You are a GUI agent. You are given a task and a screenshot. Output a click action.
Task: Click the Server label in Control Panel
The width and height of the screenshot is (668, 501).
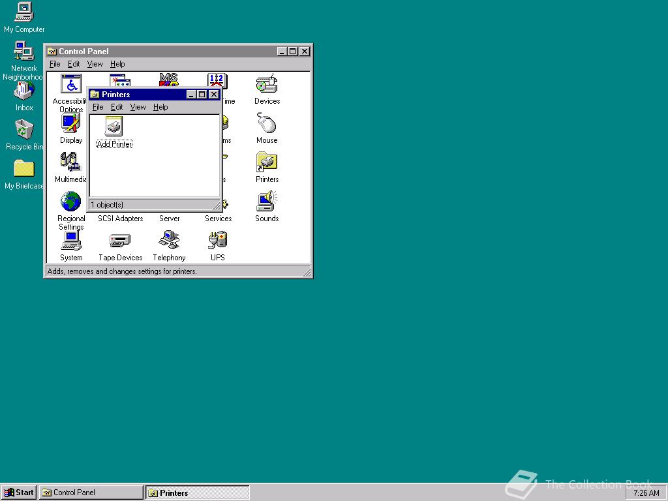(170, 219)
